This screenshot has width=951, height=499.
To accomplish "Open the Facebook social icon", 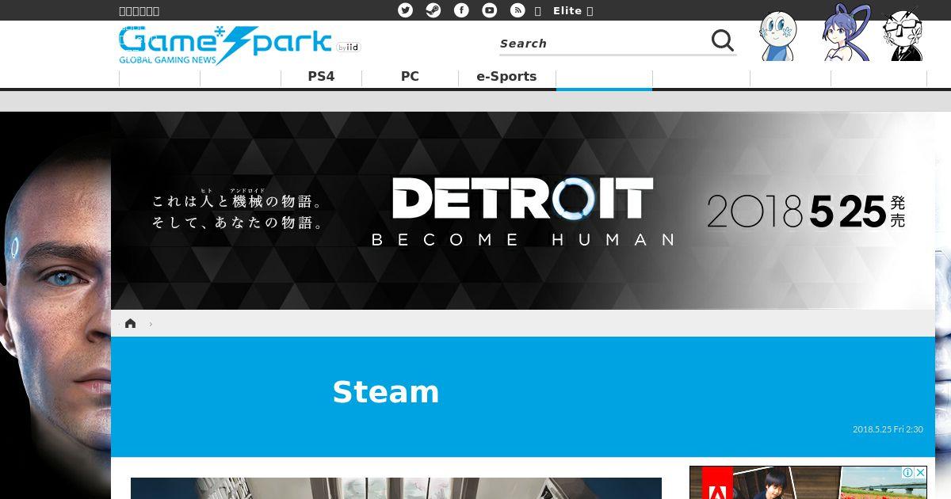I will click(461, 10).
